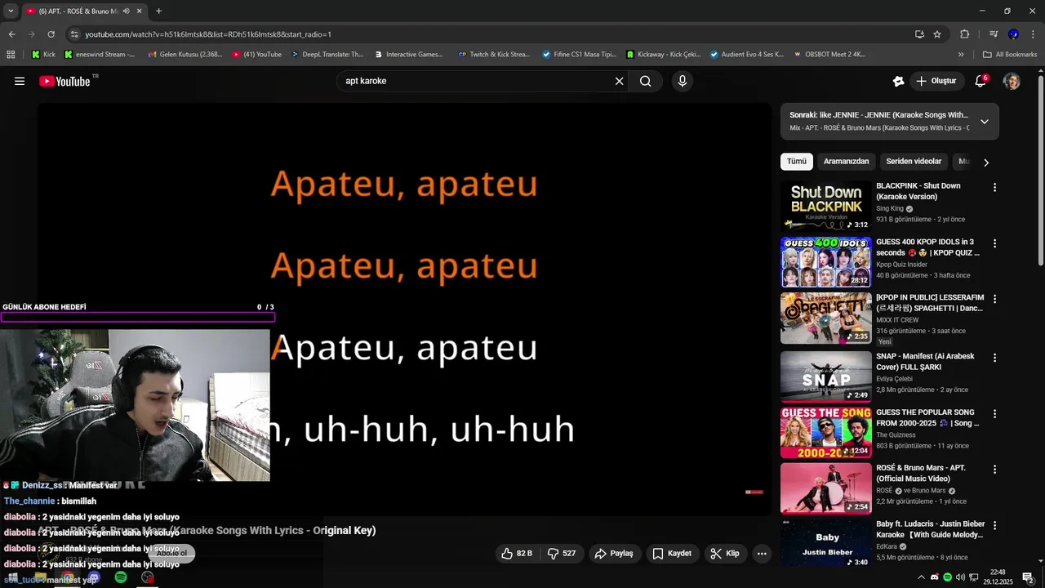
Task: Open the DeepL Translate bookmark
Action: [327, 55]
